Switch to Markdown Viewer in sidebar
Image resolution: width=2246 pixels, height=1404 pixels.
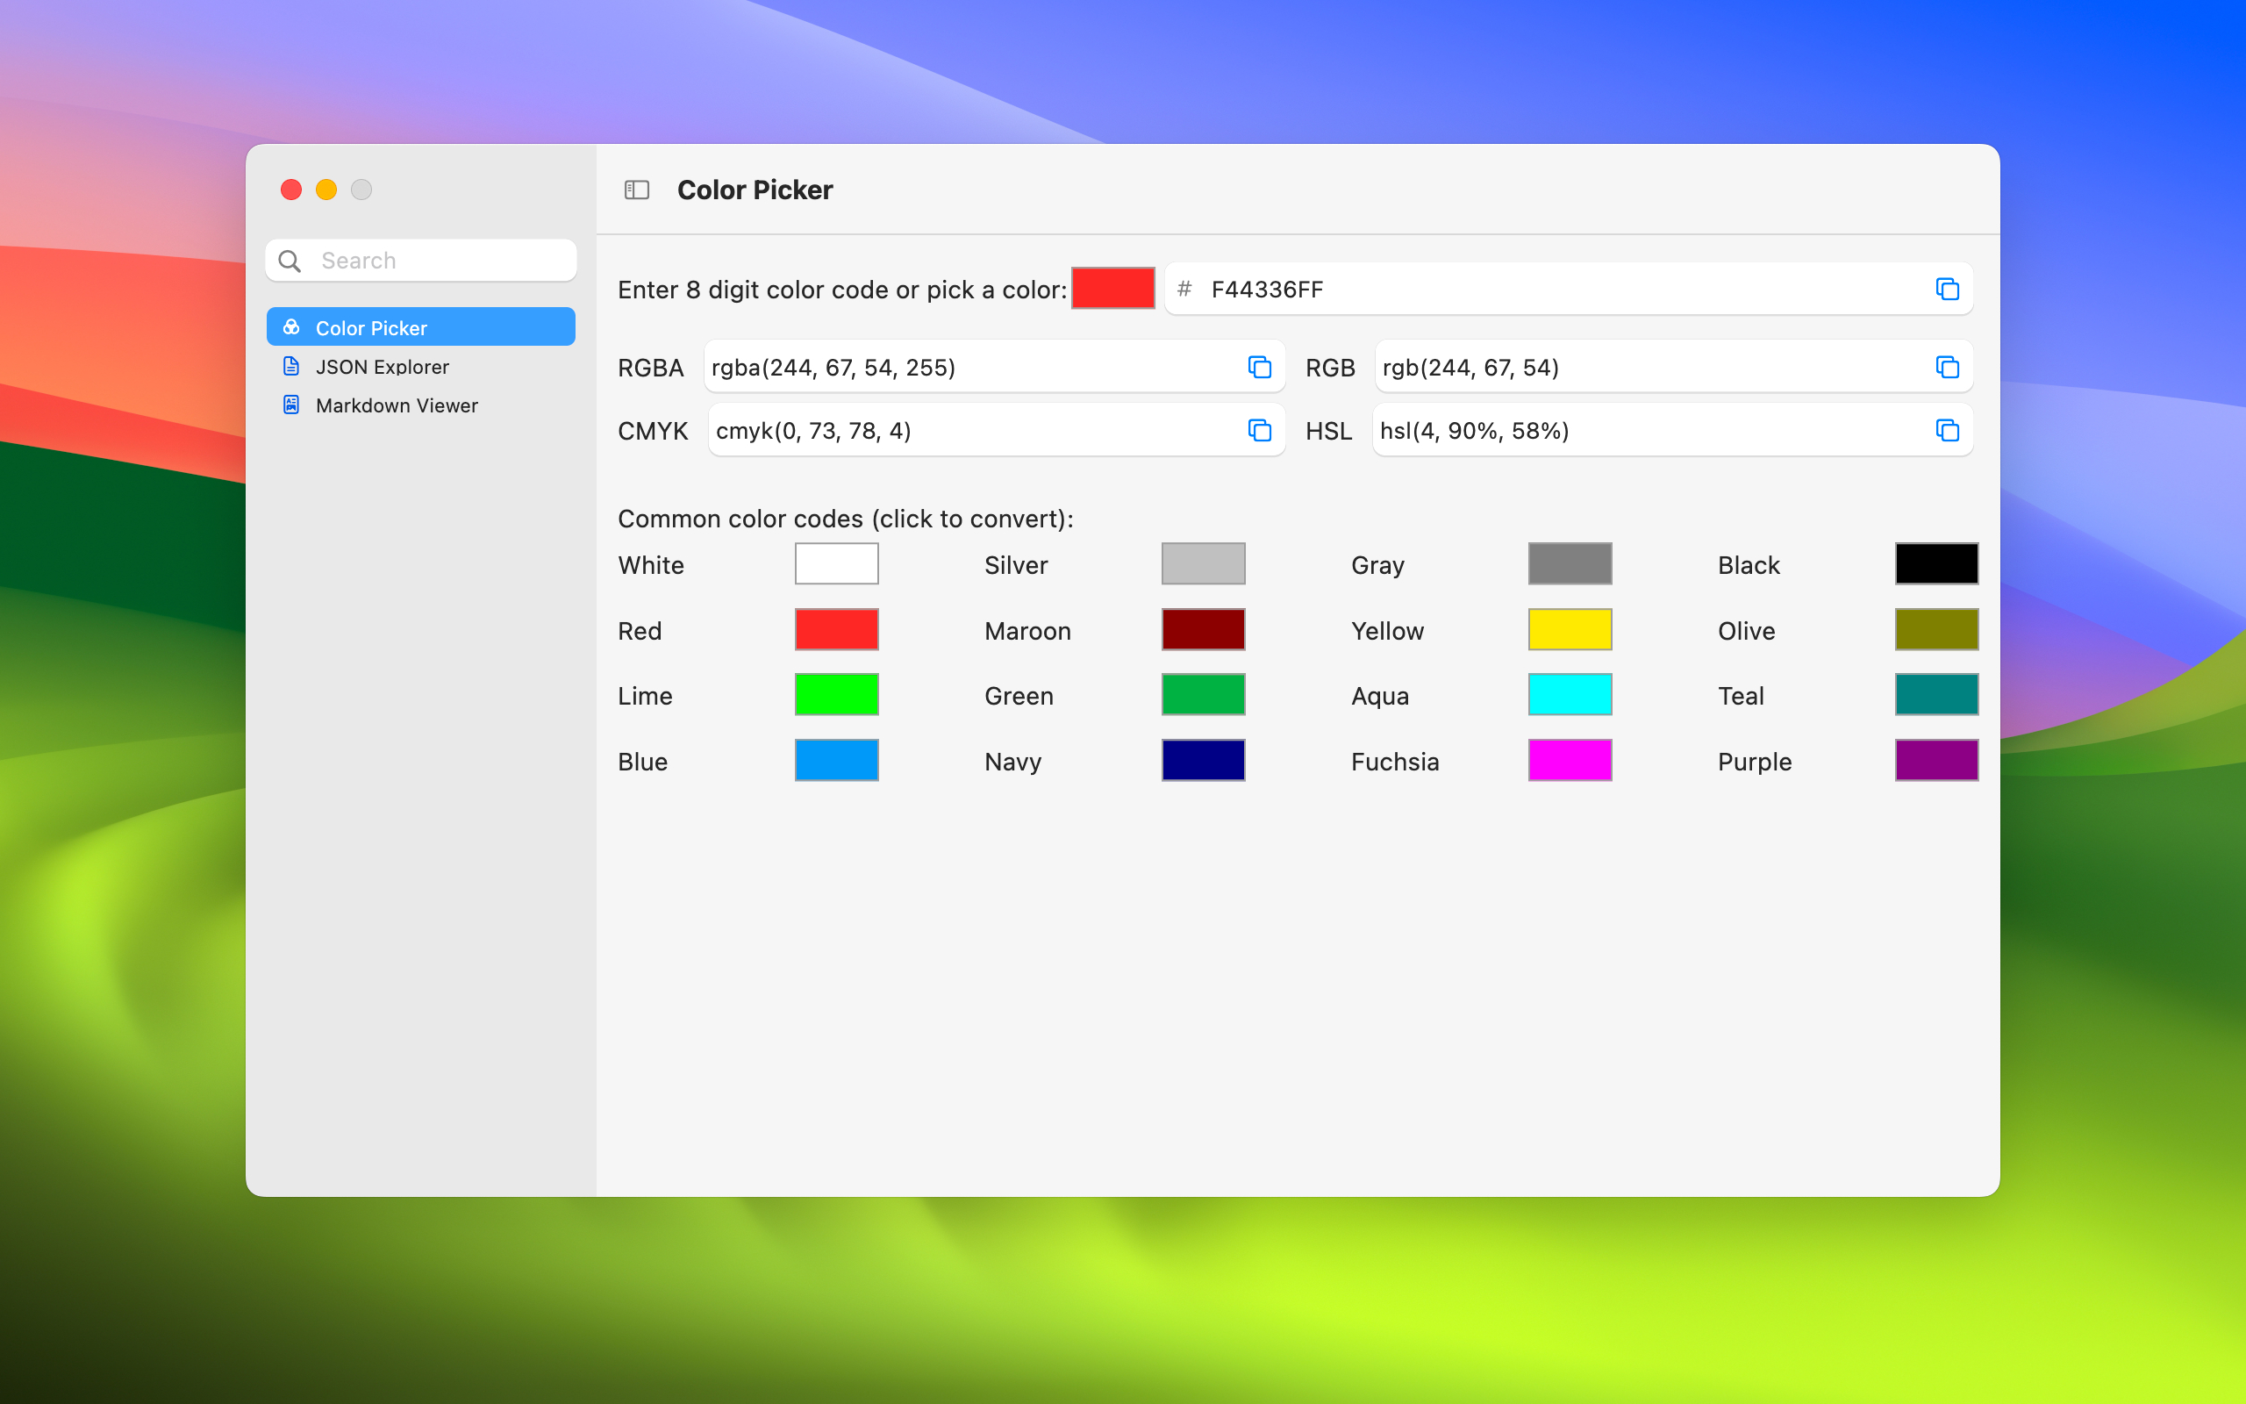coord(420,405)
